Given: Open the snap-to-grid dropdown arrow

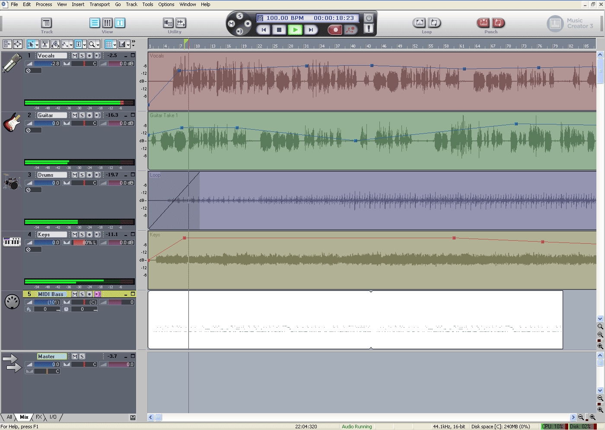Looking at the screenshot, I should 115,45.
